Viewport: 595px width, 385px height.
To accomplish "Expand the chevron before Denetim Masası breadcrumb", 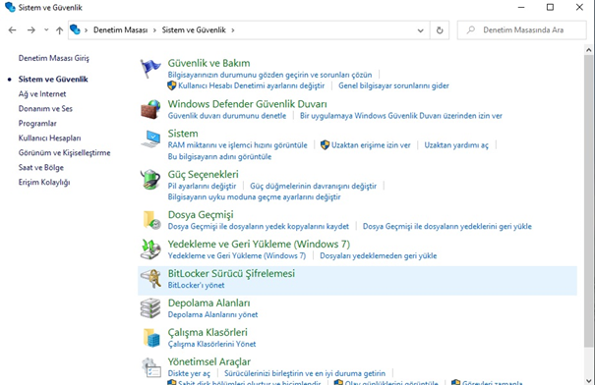I will pos(87,30).
